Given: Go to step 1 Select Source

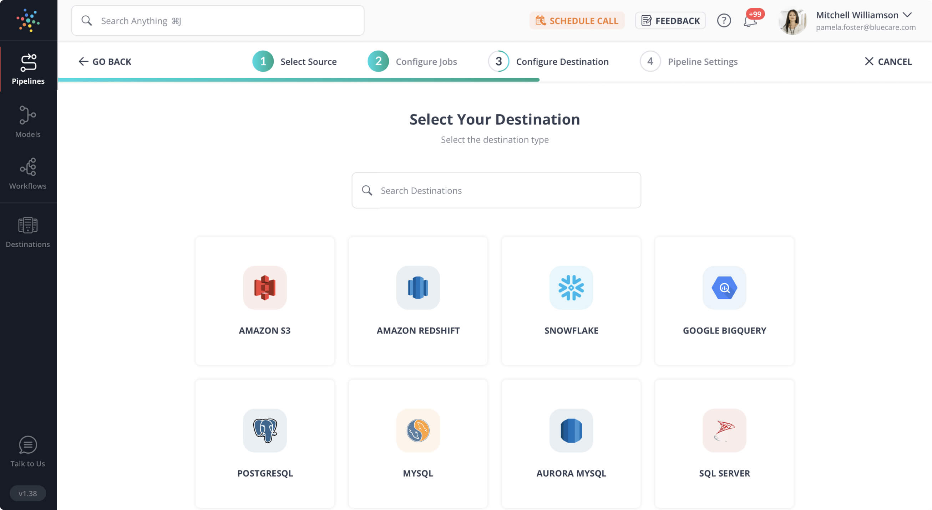Looking at the screenshot, I should tap(294, 61).
